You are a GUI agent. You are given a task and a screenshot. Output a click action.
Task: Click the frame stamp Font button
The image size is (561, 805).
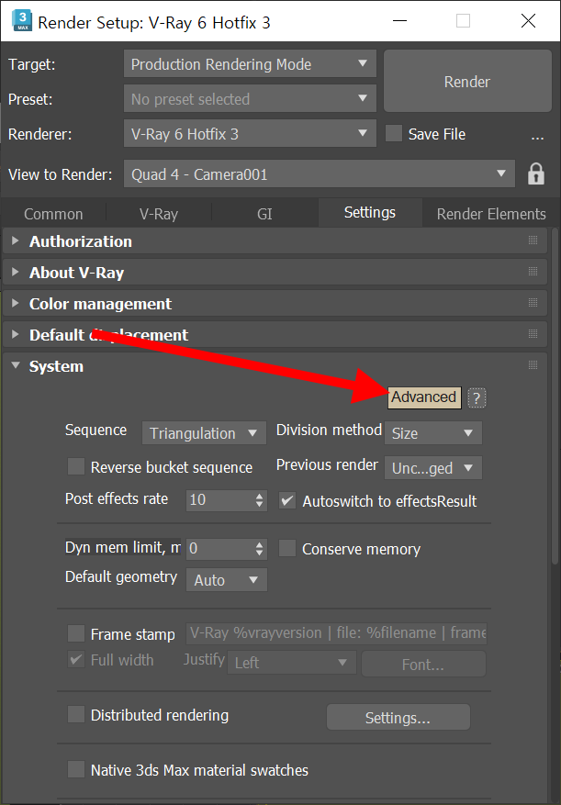click(423, 665)
